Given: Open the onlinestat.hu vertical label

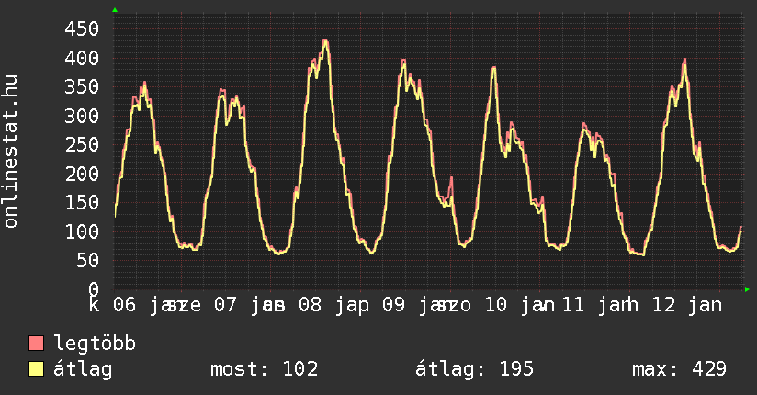Looking at the screenshot, I should pos(11,152).
